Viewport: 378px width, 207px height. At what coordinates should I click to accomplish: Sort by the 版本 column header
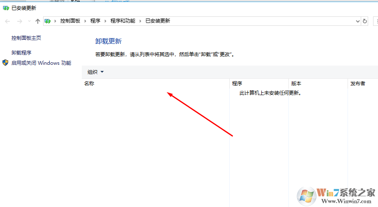coord(318,84)
